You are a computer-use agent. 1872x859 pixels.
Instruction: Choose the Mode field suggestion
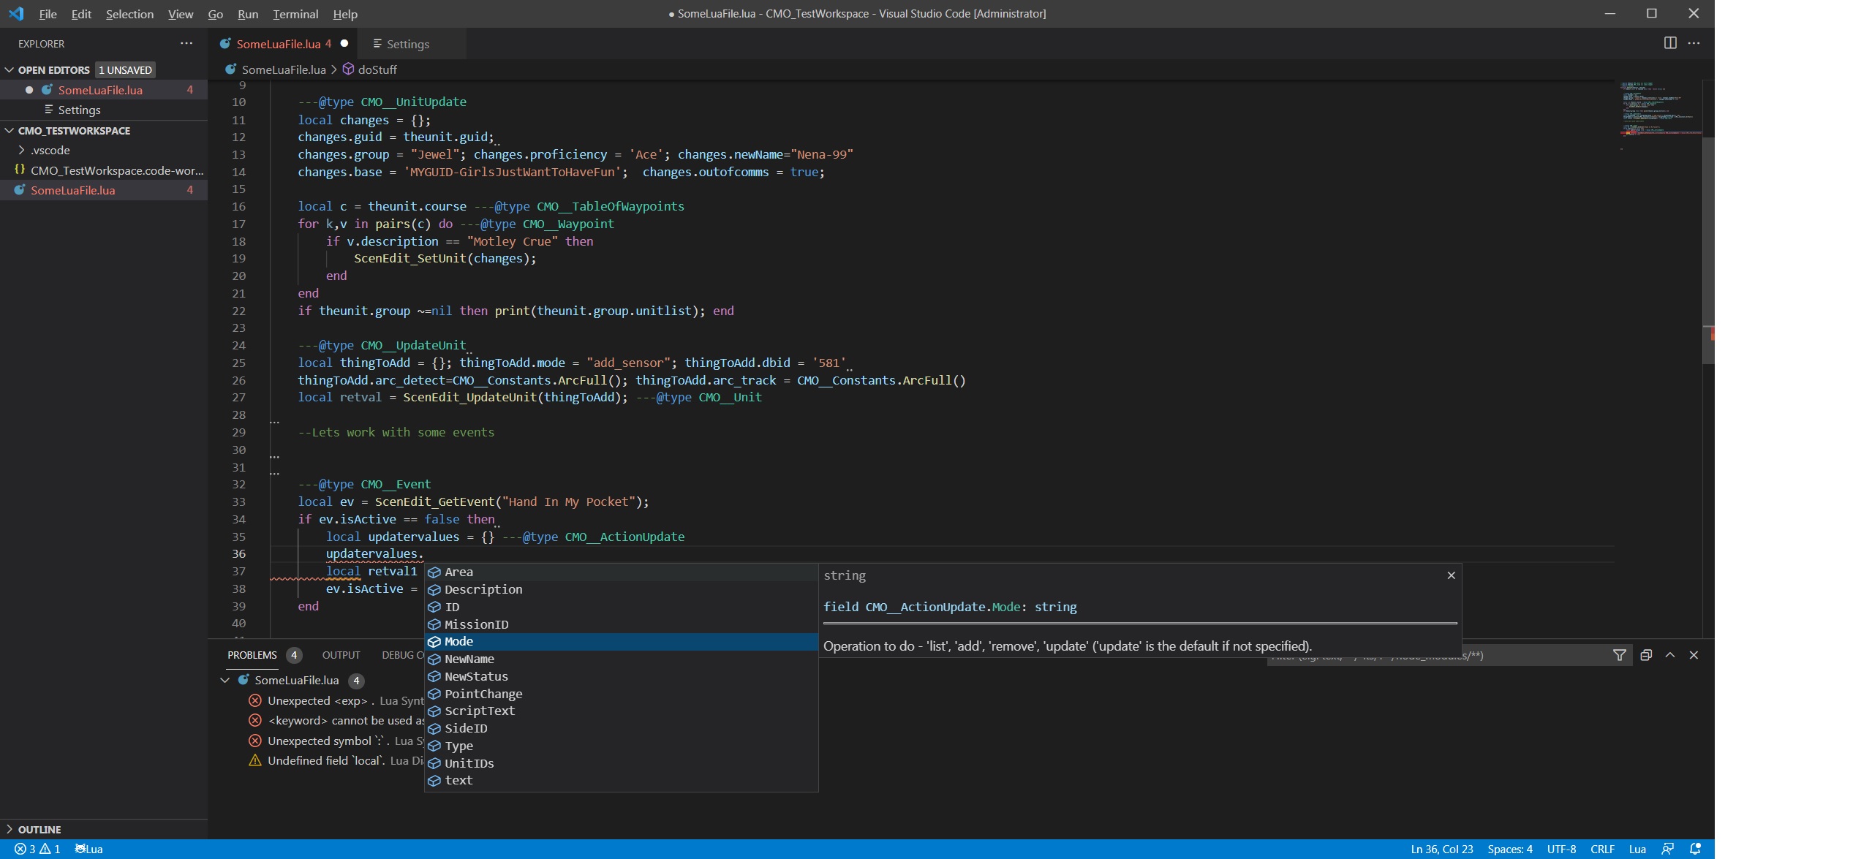[x=621, y=641]
